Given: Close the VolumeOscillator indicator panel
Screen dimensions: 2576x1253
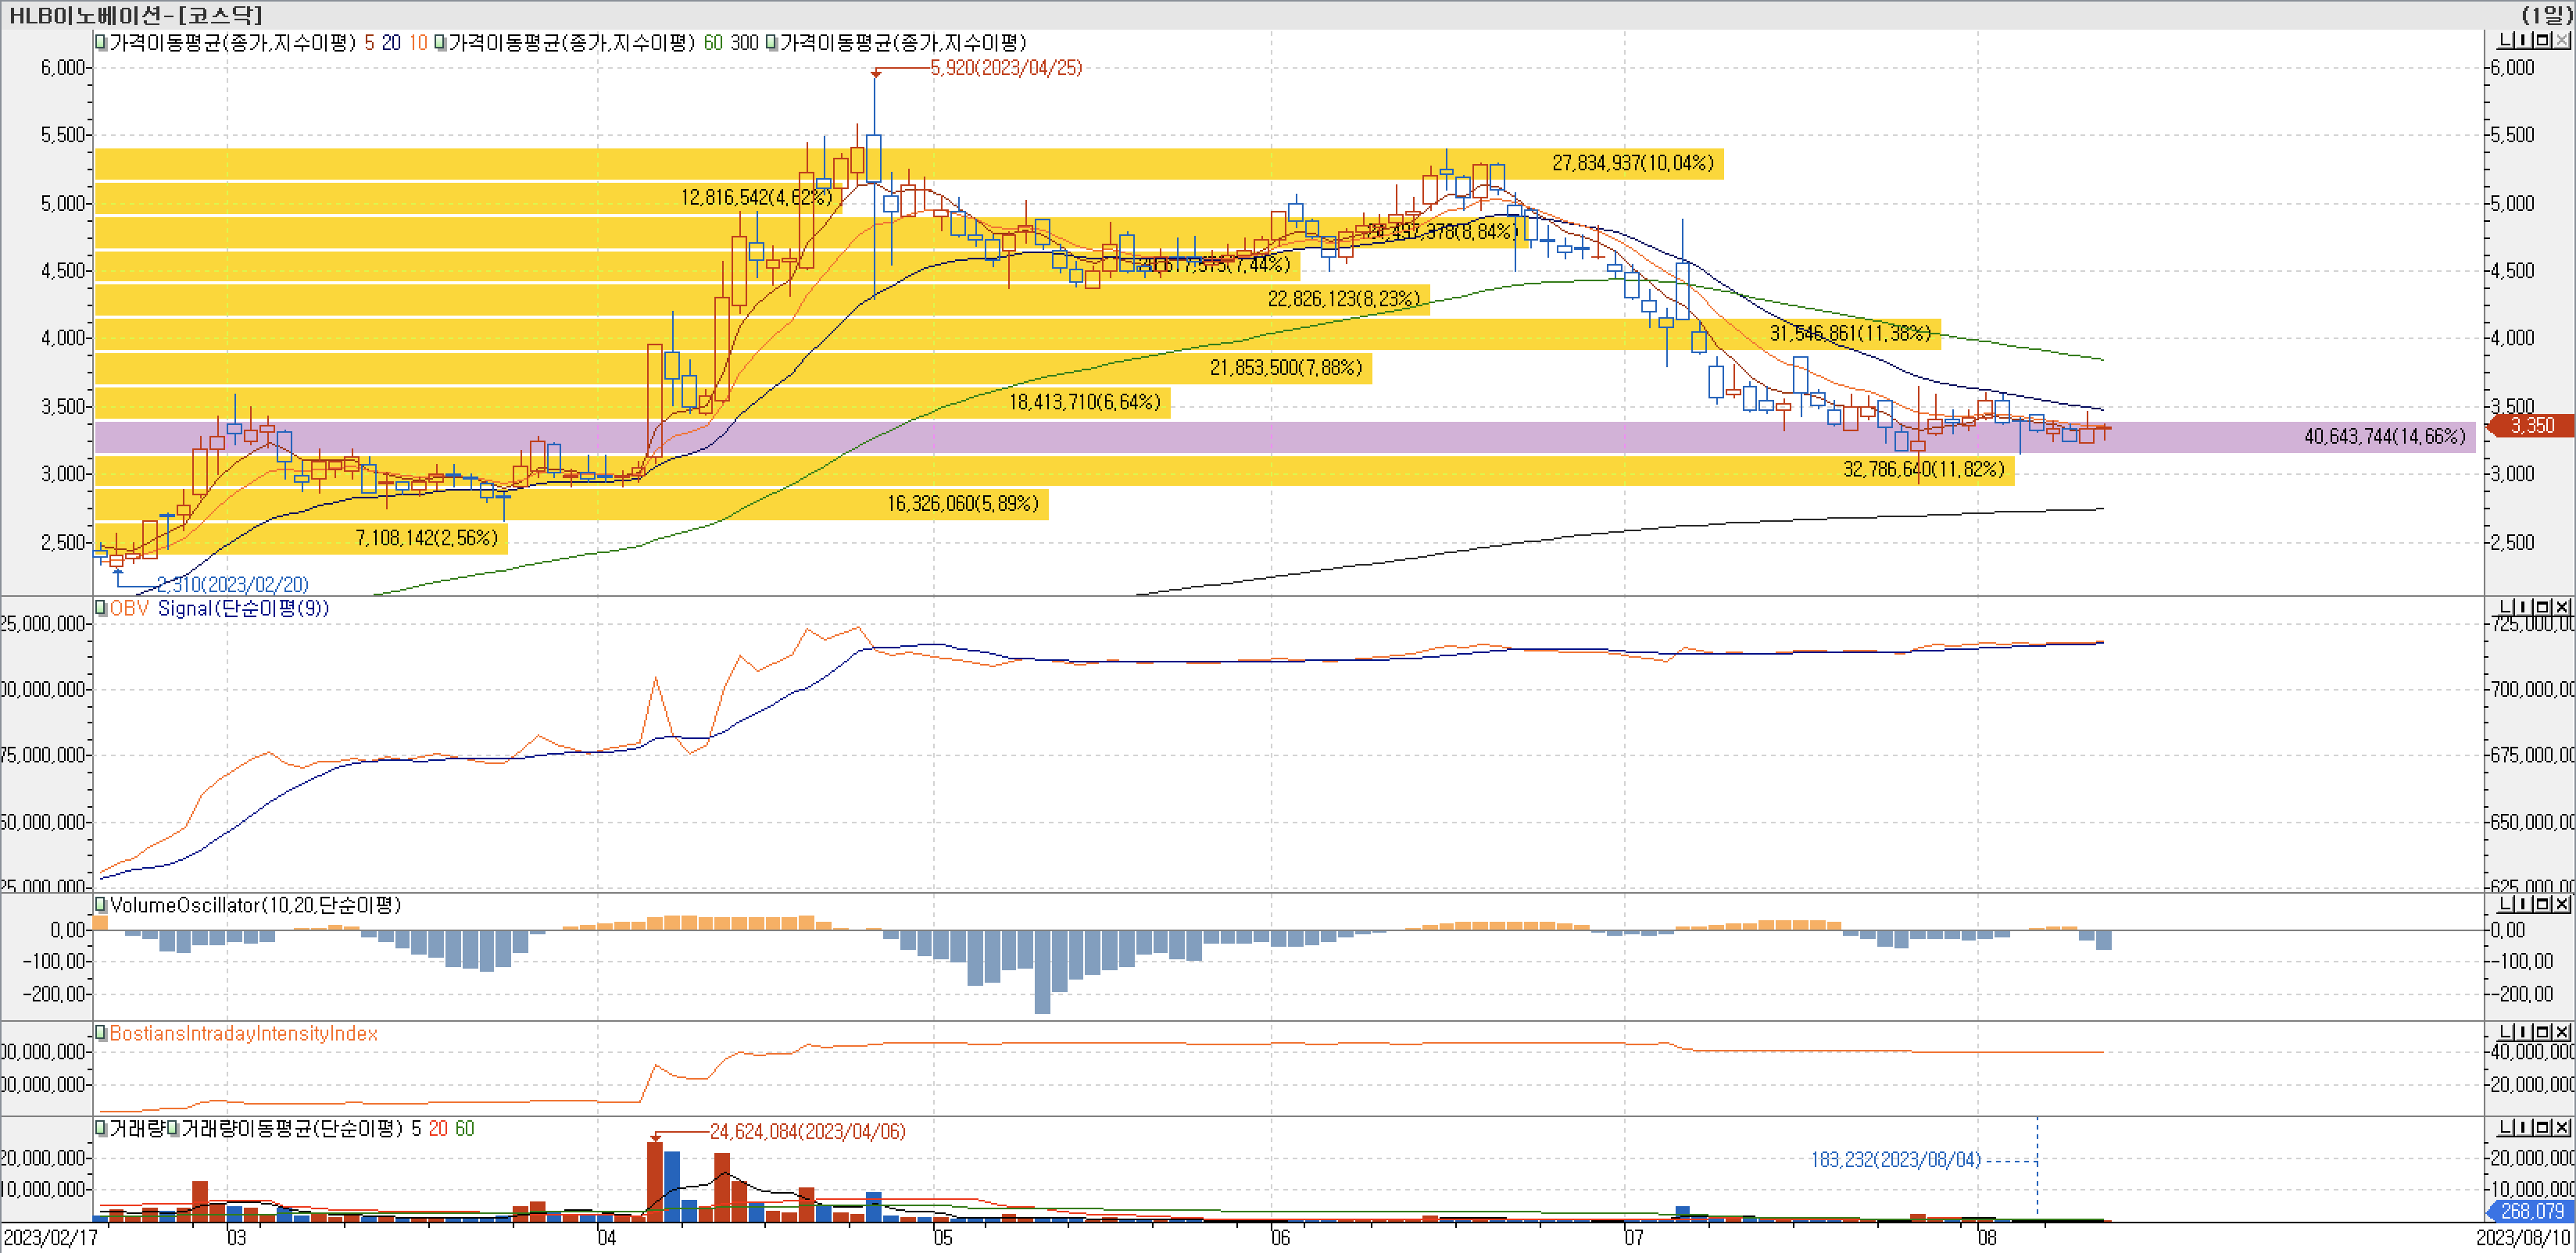Looking at the screenshot, I should pyautogui.click(x=2562, y=905).
